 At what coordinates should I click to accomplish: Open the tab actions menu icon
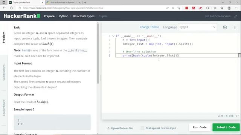[4, 3]
